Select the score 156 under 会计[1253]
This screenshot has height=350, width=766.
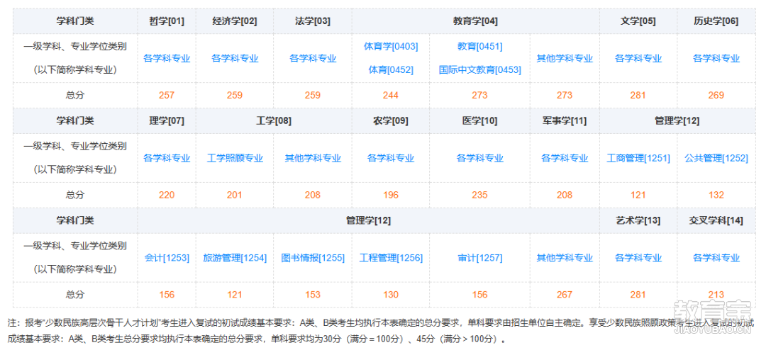pyautogui.click(x=167, y=294)
